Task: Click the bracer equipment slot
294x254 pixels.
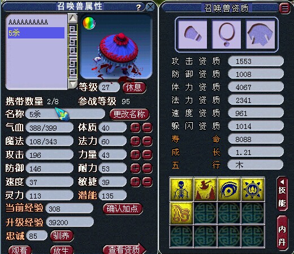Action: [x=192, y=35]
